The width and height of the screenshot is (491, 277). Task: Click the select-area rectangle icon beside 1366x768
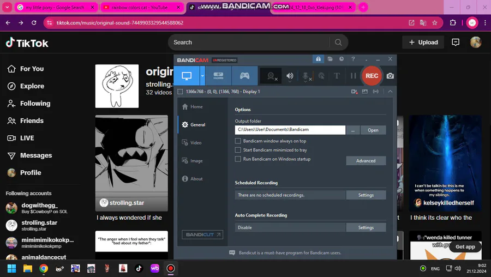pyautogui.click(x=180, y=92)
